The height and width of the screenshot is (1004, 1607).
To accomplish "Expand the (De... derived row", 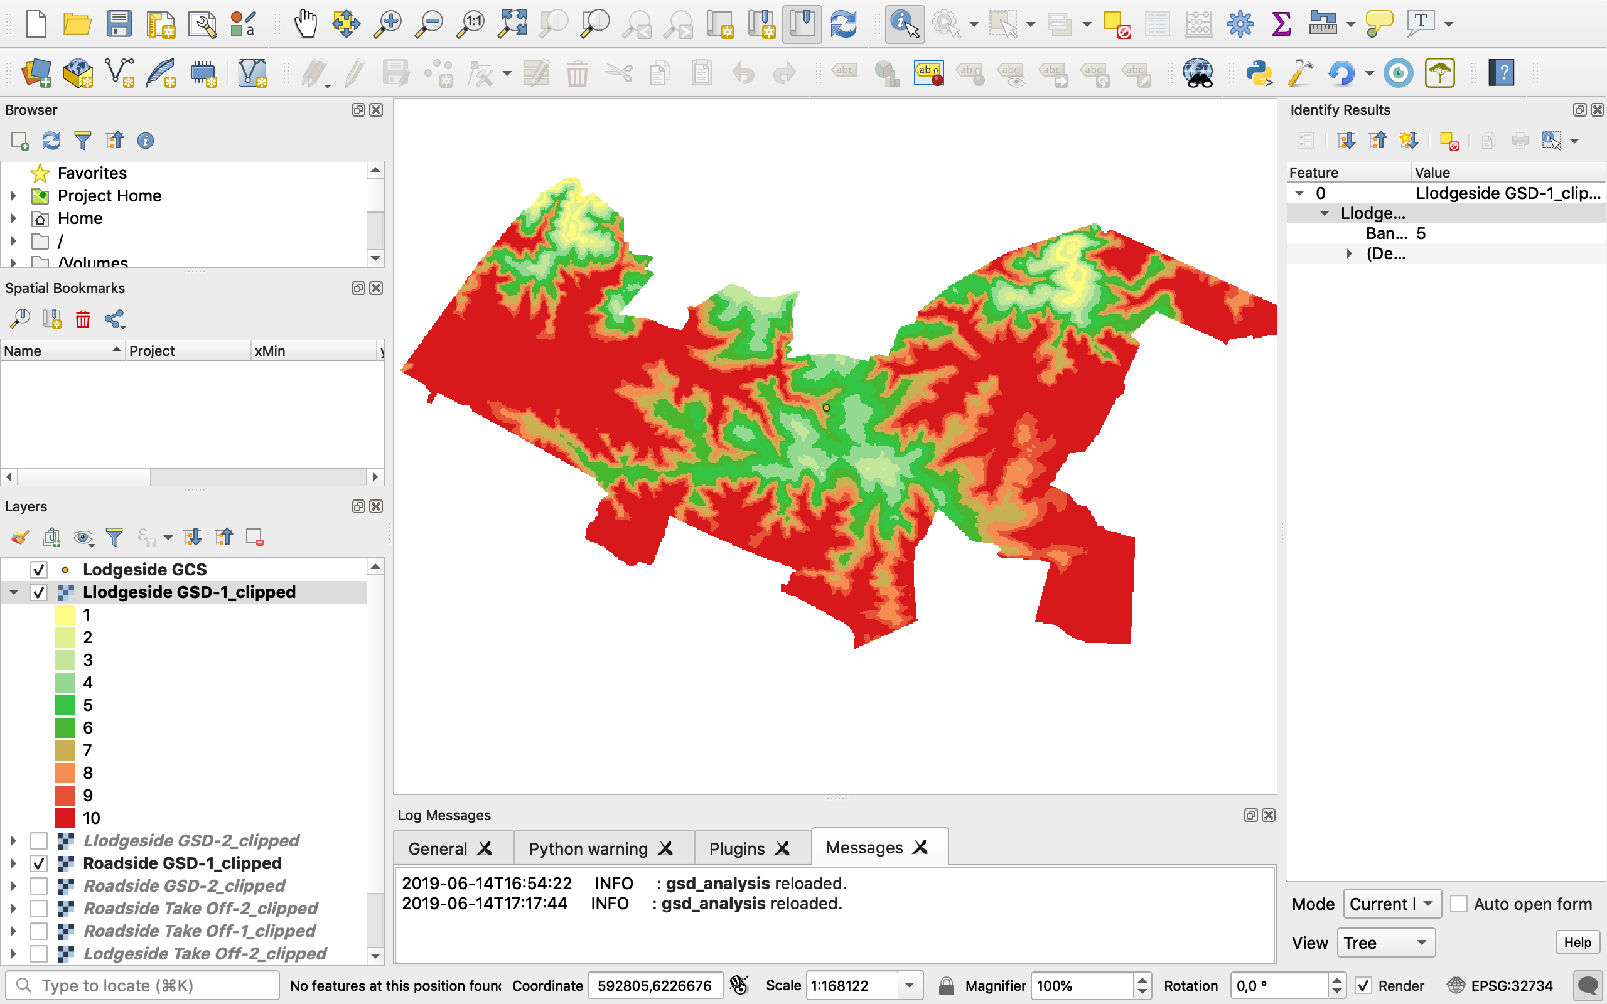I will coord(1348,254).
